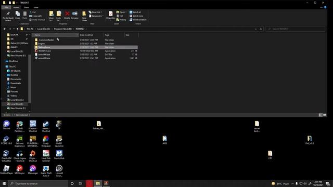Screen dimensions: 333x187
Task: Click Pin to Quick access in ribbon
Action: point(8,16)
